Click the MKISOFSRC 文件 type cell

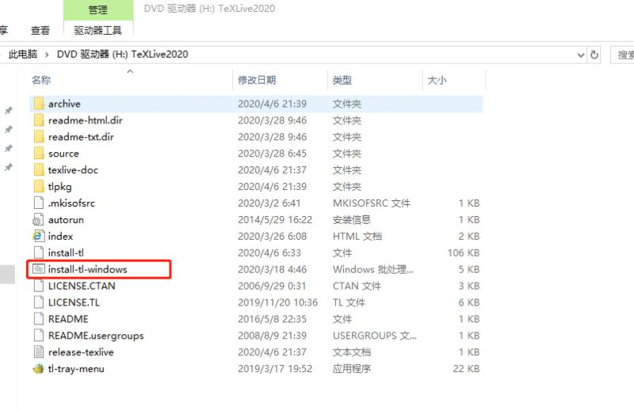[371, 203]
